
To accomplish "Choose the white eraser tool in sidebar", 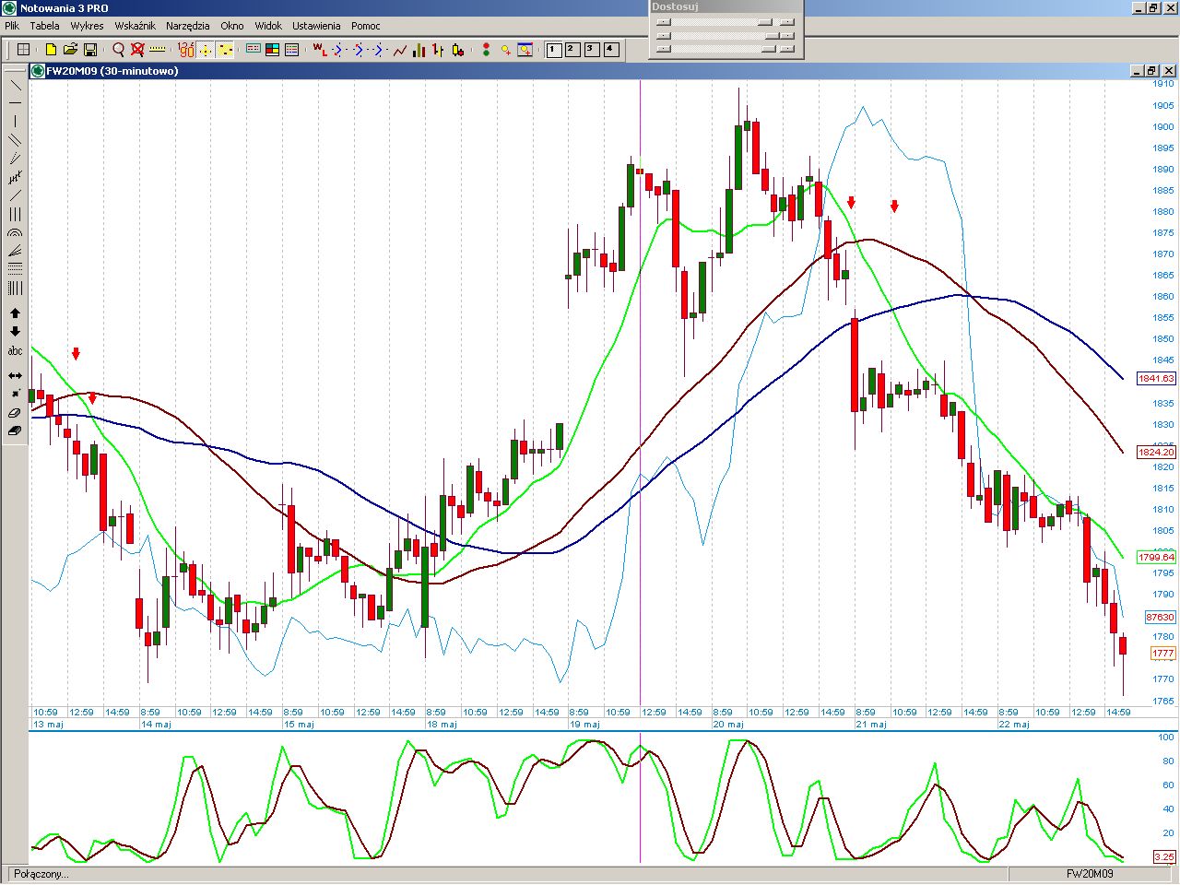I will point(15,413).
